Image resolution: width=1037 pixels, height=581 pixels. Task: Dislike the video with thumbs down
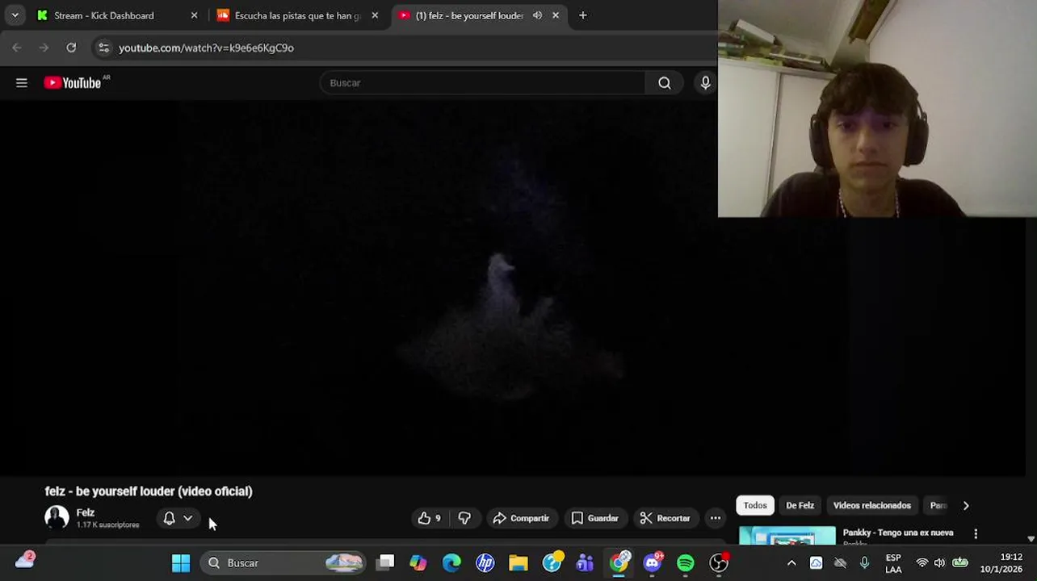[464, 518]
